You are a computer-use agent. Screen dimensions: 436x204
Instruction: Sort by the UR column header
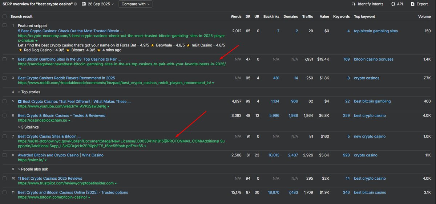click(x=257, y=16)
